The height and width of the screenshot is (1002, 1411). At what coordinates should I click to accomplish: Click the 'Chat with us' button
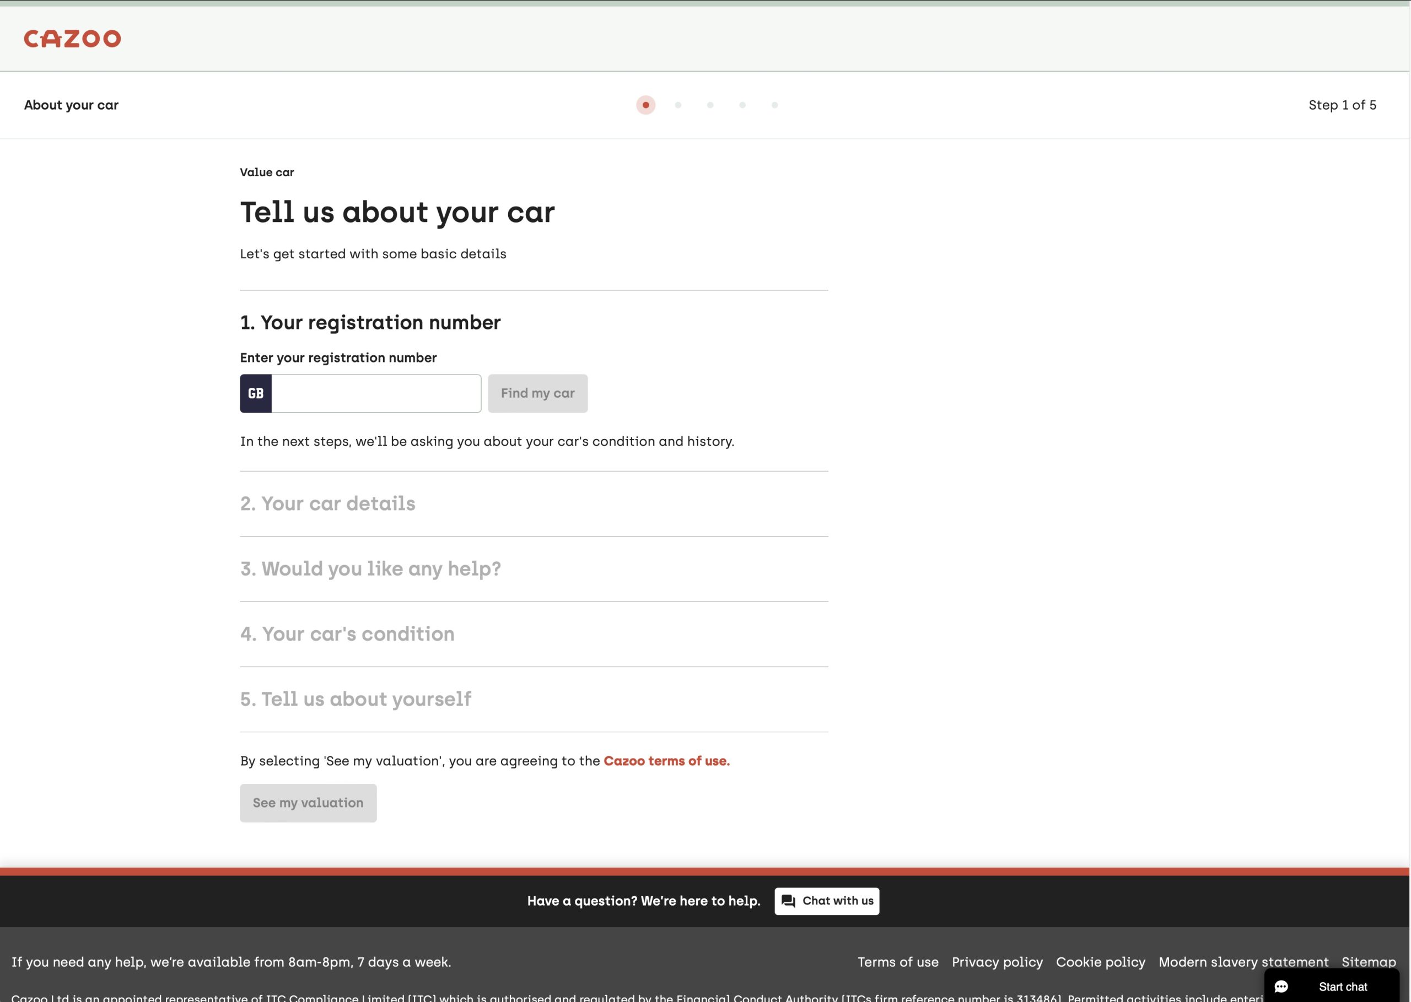coord(826,901)
